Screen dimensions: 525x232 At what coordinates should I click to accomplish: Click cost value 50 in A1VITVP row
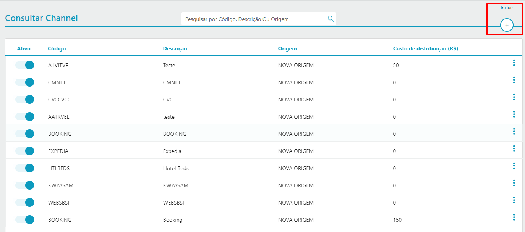tap(396, 65)
